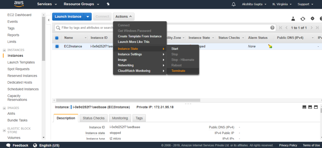This screenshot has width=322, height=148.
Task: Uncheck the EC2Instance row checkbox
Action: [57, 46]
